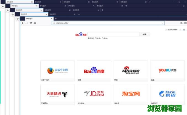Image resolution: width=187 pixels, height=115 pixels.
Task: Open the library icon in the toolbar
Action: (181, 23)
